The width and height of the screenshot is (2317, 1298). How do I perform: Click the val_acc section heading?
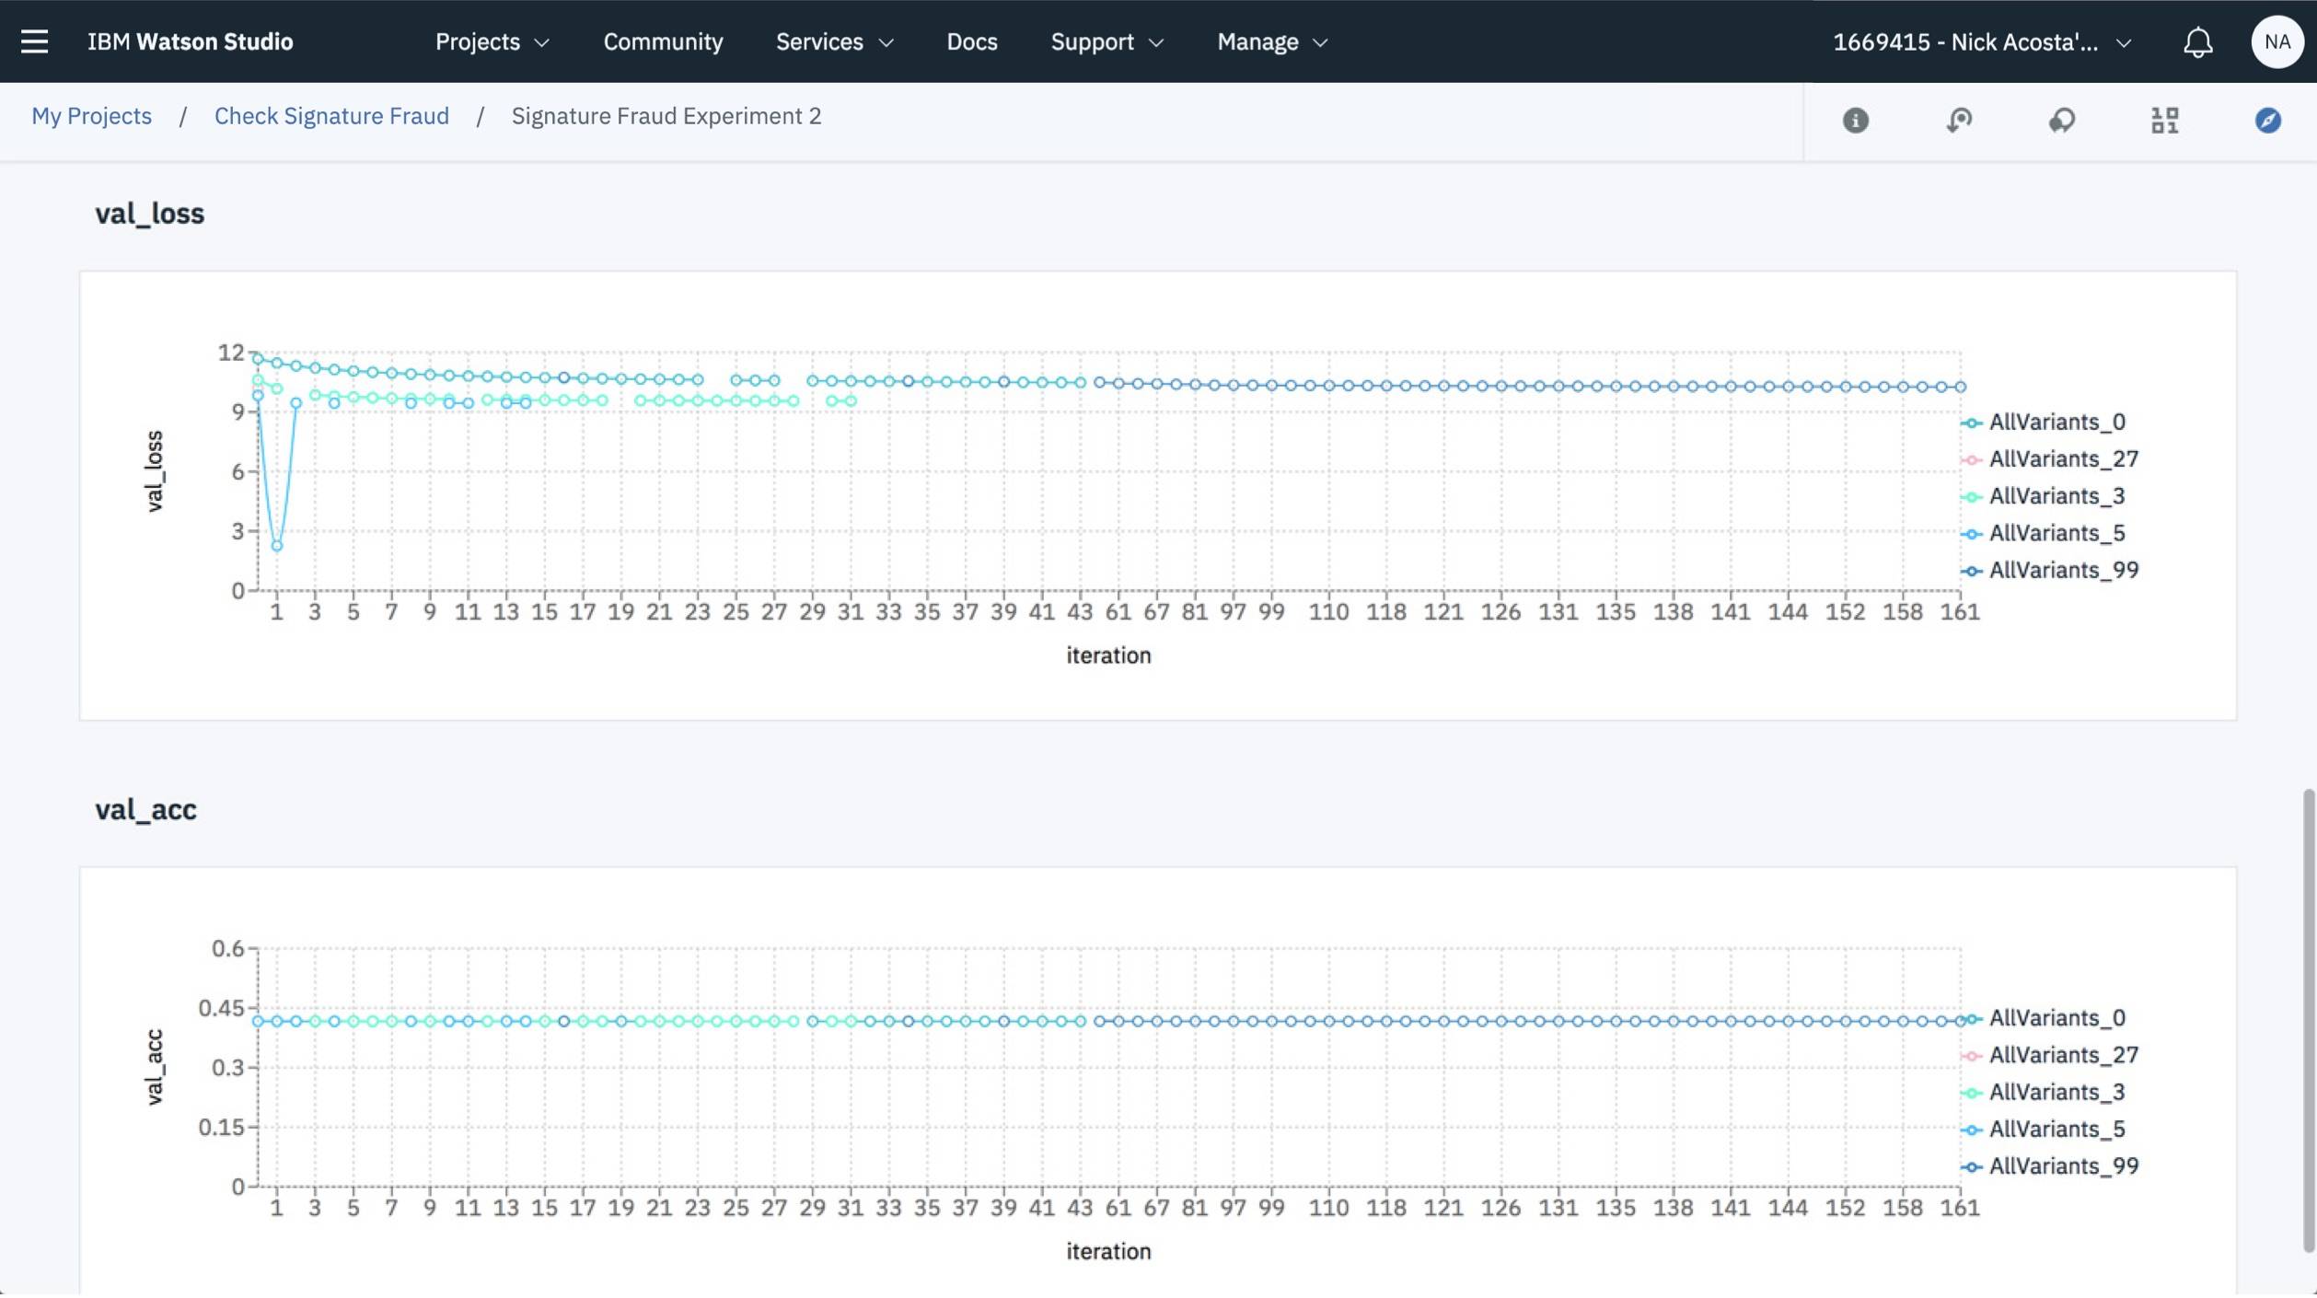[x=145, y=809]
